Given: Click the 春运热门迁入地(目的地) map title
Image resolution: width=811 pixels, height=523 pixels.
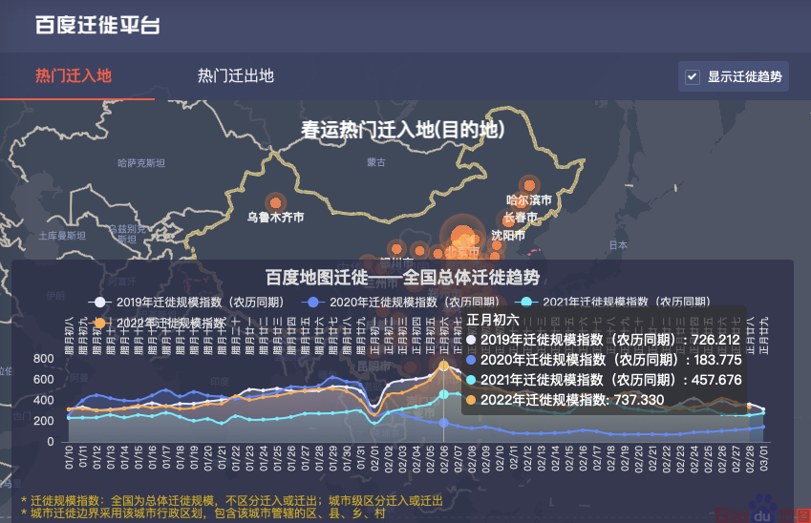Looking at the screenshot, I should [403, 130].
